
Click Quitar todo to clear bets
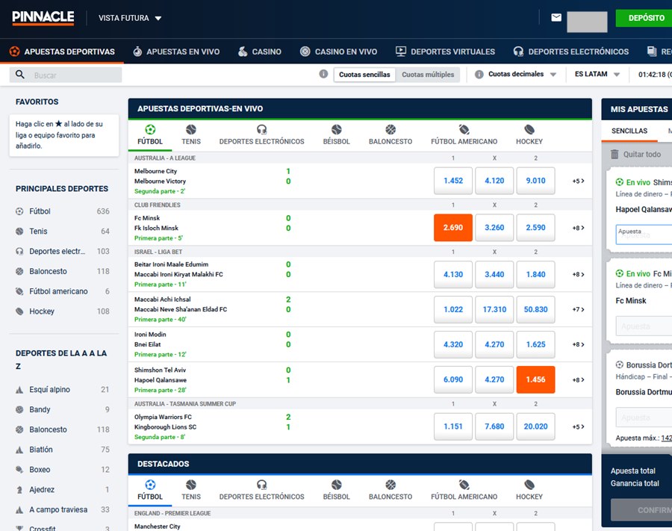click(x=641, y=155)
